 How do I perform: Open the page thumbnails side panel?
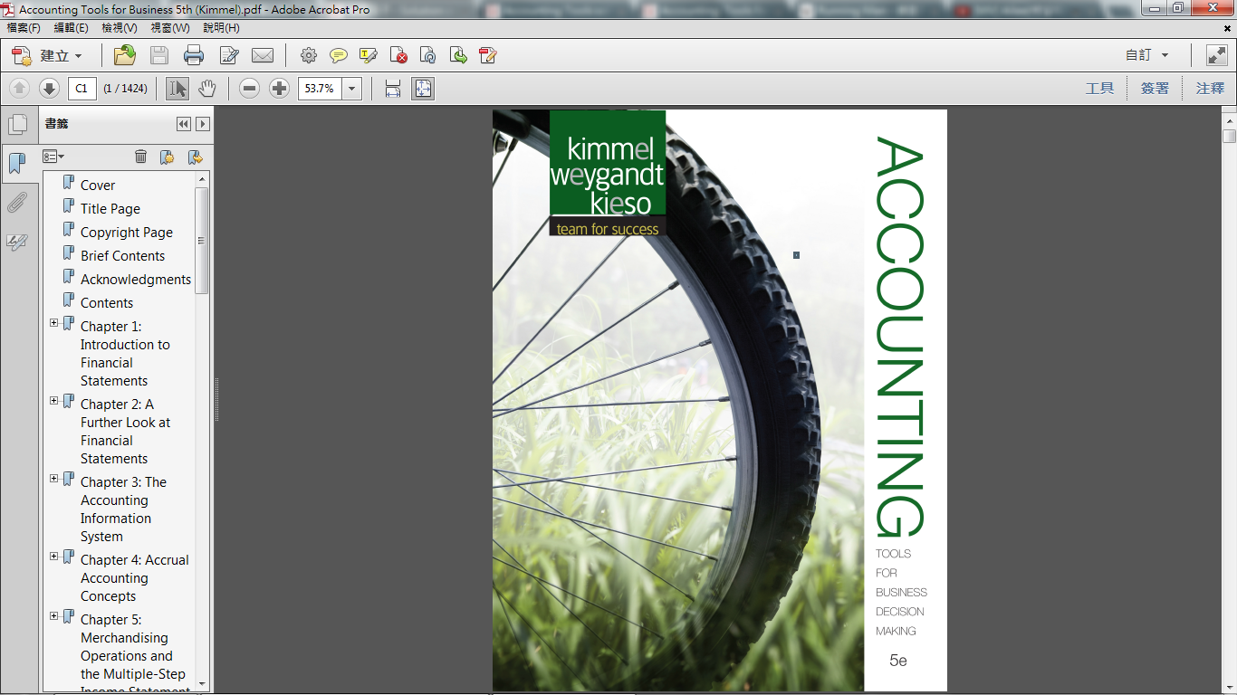pos(17,125)
